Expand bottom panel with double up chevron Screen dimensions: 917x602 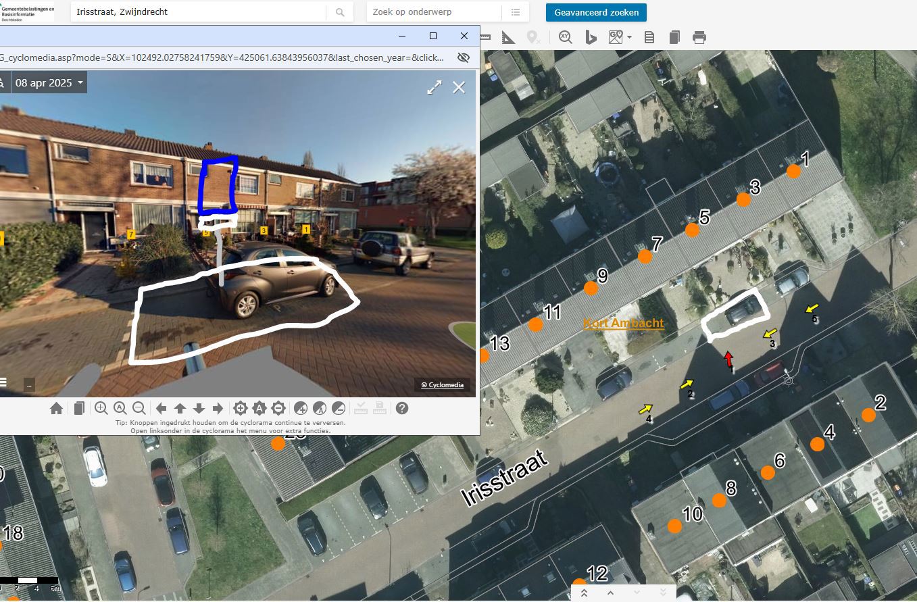click(x=585, y=593)
